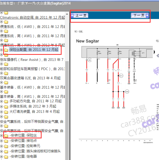This screenshot has width=159, height=160.
Task: Click folder icon above Climatronic 自动空调 entry
Action: (x=6, y=13)
